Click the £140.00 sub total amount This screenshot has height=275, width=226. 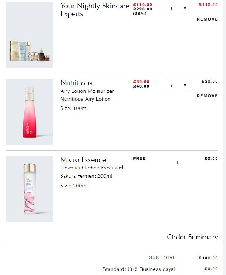208,258
